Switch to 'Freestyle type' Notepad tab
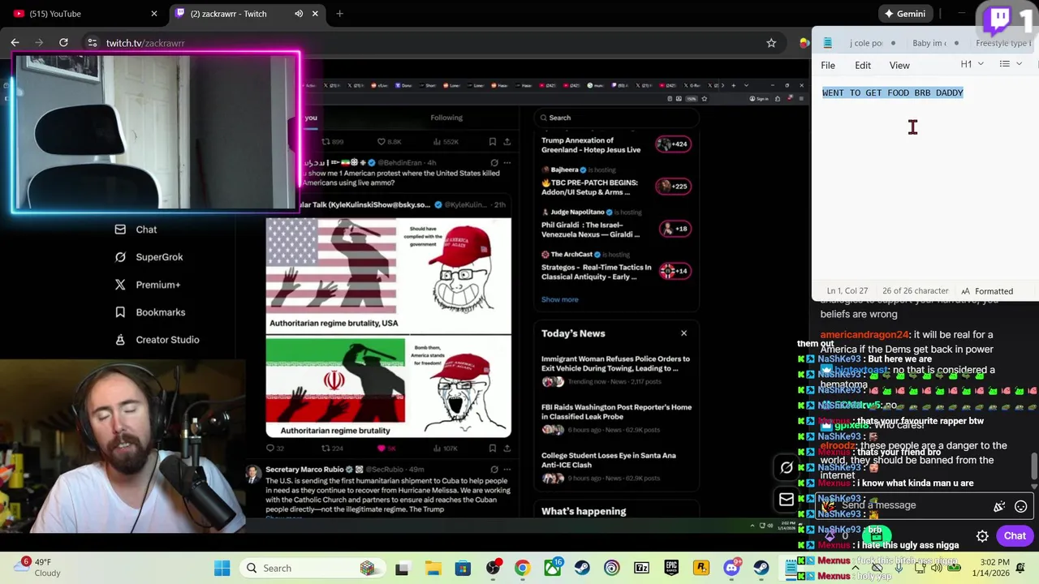 click(1003, 43)
